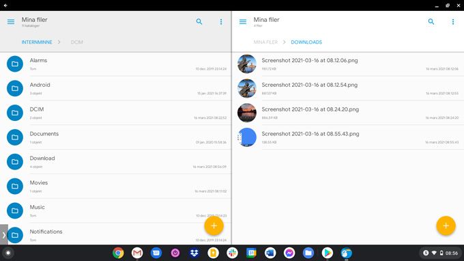Open Google Keep from the shelf
The width and height of the screenshot is (464, 261).
tap(213, 253)
